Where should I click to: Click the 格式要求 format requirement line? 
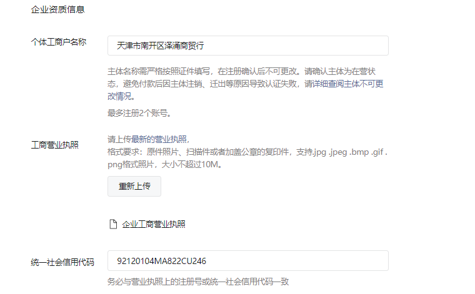pos(247,152)
